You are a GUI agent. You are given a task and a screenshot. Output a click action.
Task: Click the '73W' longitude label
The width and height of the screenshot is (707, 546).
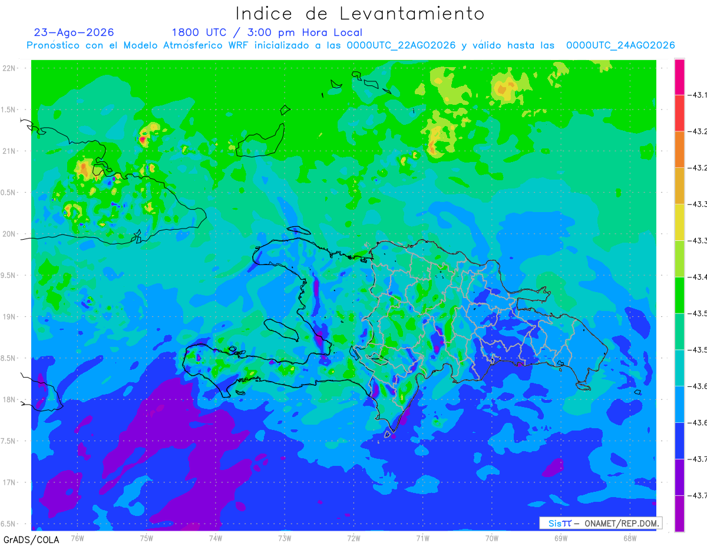[285, 538]
